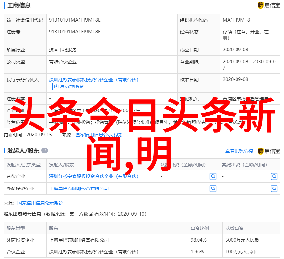Image resolution: width=284 pixels, height=259 pixels.
Task: Open 国家信用信息公示系统 link beside 更新时间
Action: (99, 135)
